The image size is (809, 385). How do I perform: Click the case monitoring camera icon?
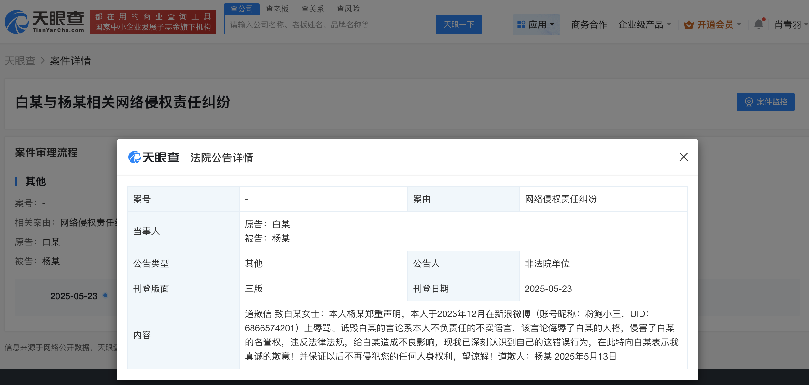coord(749,102)
